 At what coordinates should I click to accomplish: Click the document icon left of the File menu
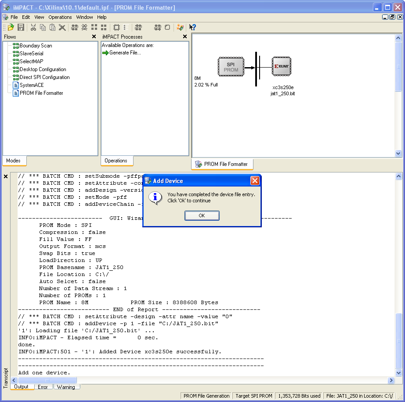[5, 17]
